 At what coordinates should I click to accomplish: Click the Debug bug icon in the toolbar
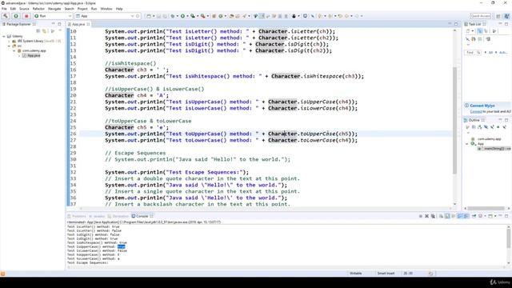pos(173,16)
